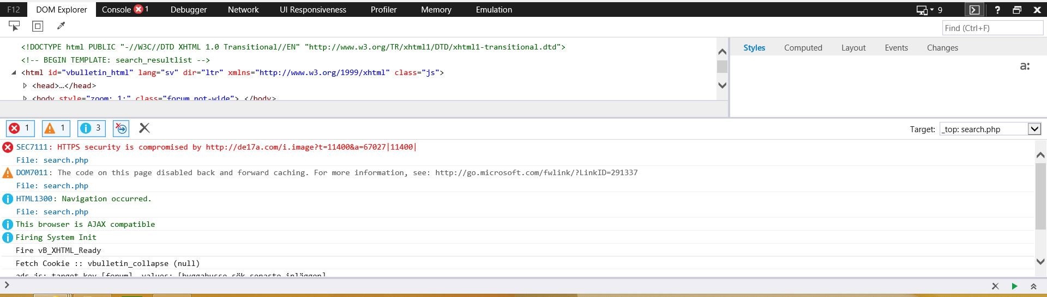Toggle the info messages filter in console

(91, 128)
